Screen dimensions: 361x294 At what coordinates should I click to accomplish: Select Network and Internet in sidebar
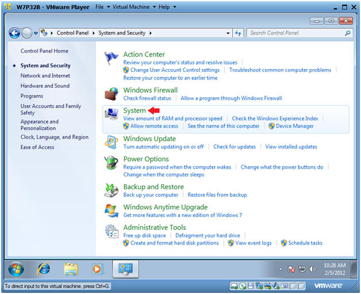pos(45,75)
